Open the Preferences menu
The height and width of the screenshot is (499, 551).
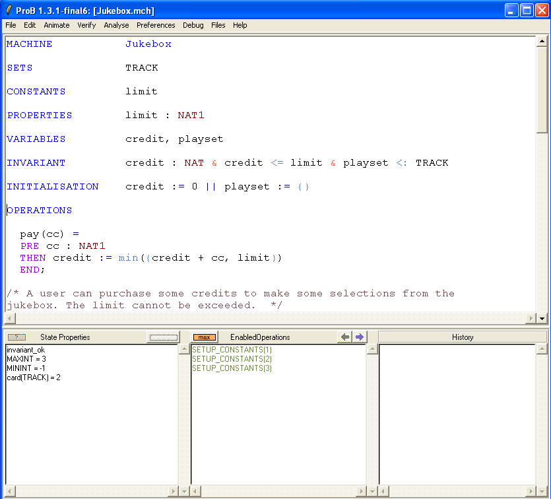(156, 25)
